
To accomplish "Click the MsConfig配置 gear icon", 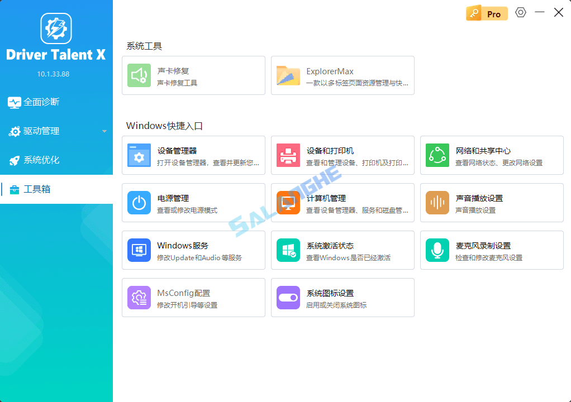I will 139,298.
